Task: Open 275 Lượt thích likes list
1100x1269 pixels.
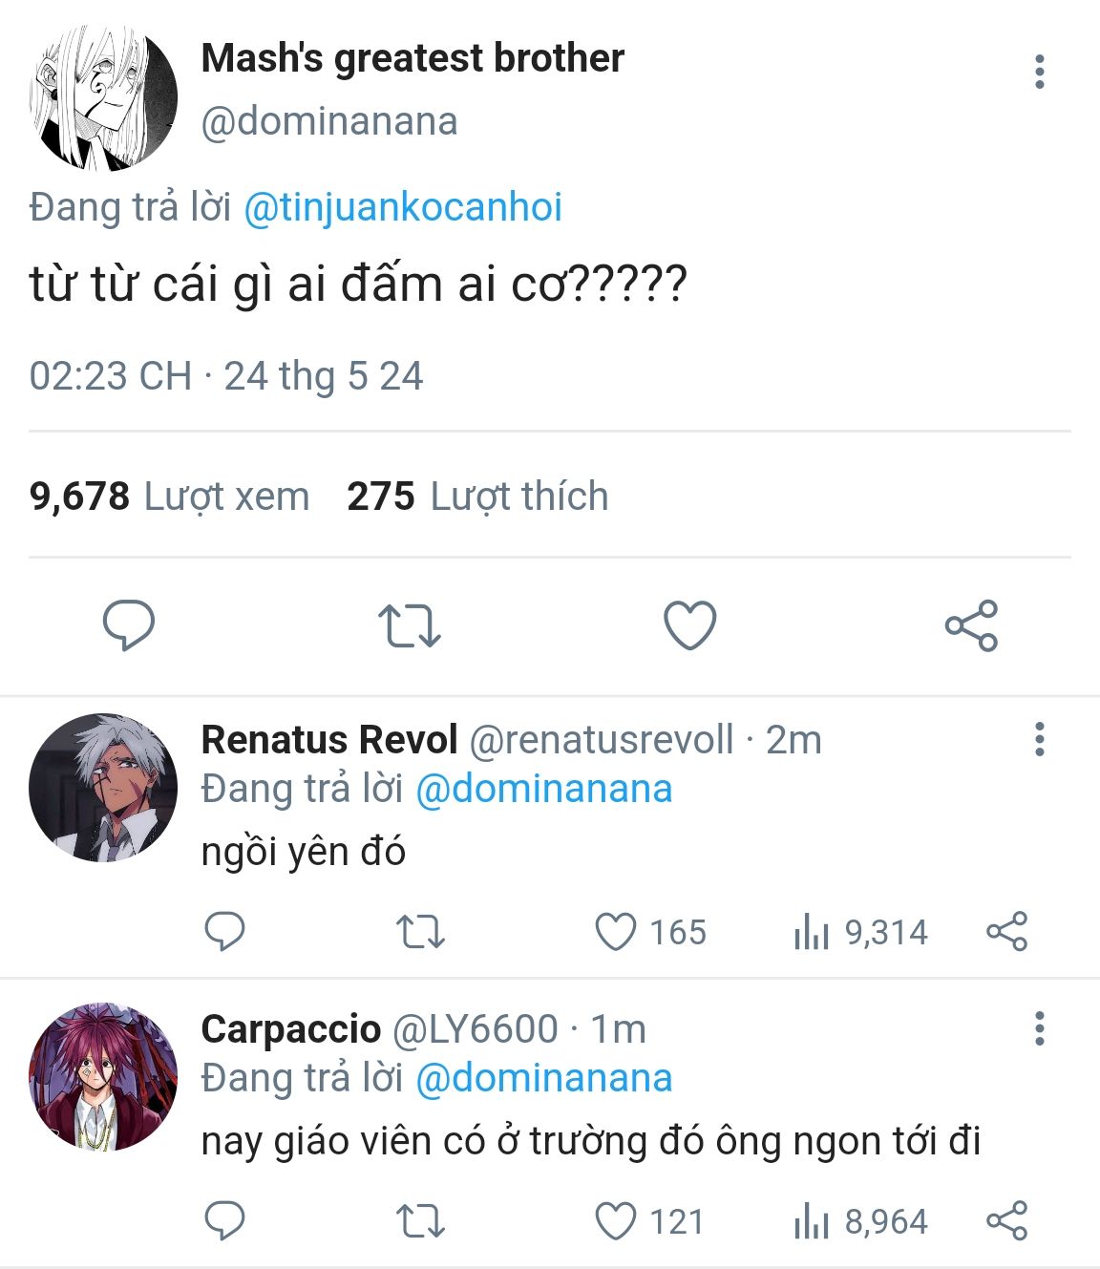Action: 477,497
